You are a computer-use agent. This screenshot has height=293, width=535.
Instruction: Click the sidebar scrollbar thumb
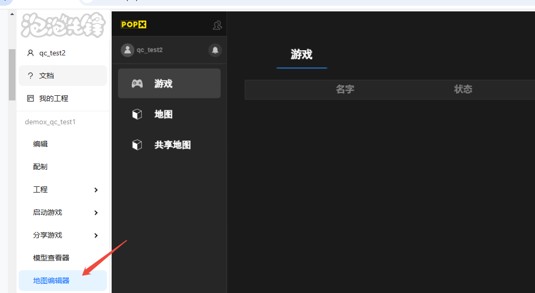(x=12, y=75)
